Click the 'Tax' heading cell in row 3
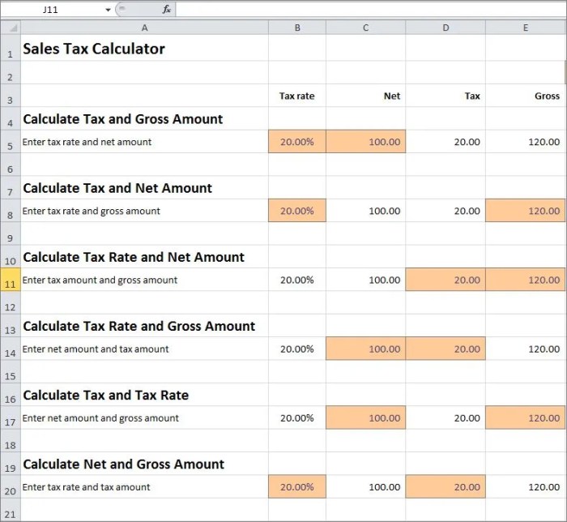 pyautogui.click(x=446, y=96)
